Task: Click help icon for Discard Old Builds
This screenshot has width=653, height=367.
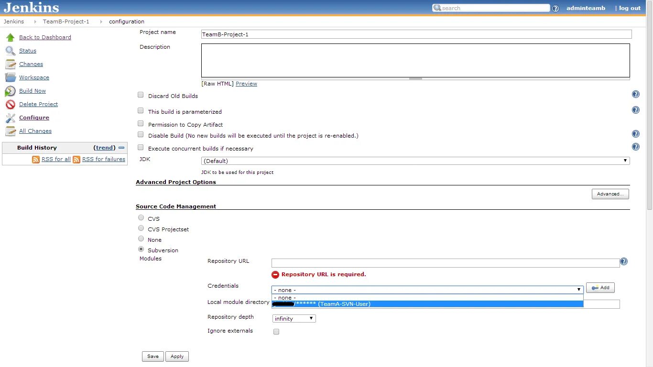Action: coord(636,95)
